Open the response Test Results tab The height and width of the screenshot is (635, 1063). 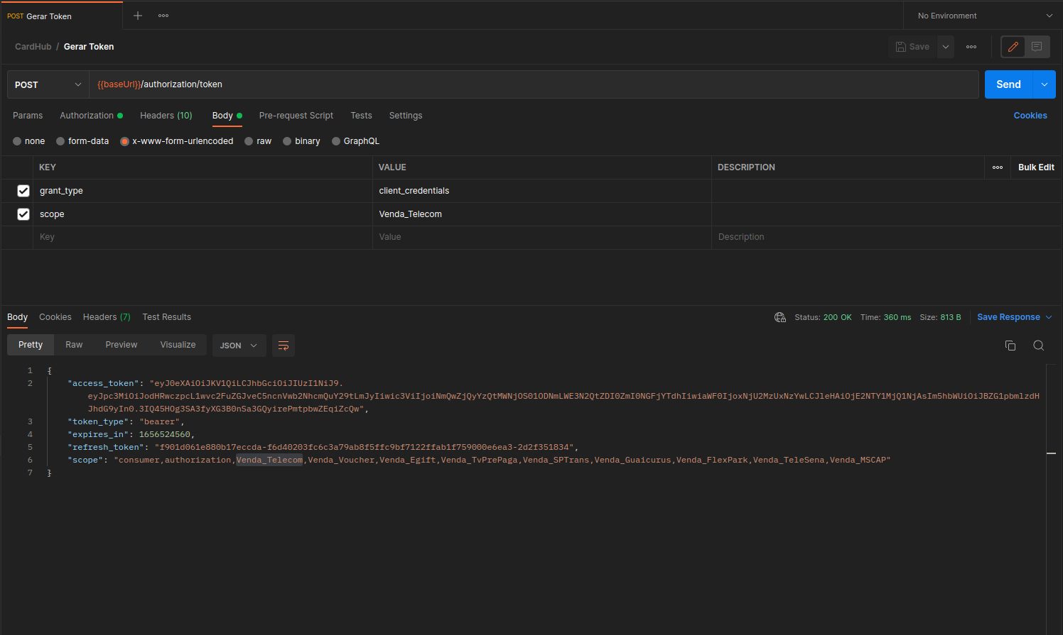[x=166, y=317]
